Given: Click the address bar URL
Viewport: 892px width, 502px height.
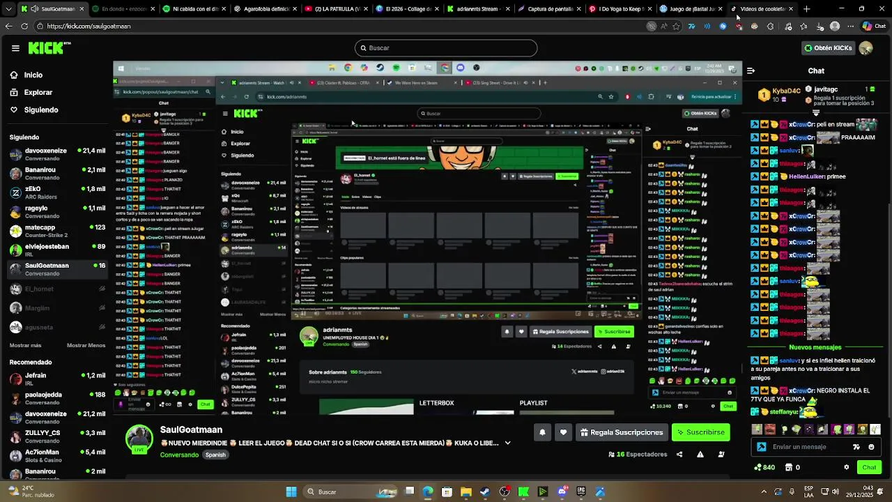Looking at the screenshot, I should [x=89, y=26].
